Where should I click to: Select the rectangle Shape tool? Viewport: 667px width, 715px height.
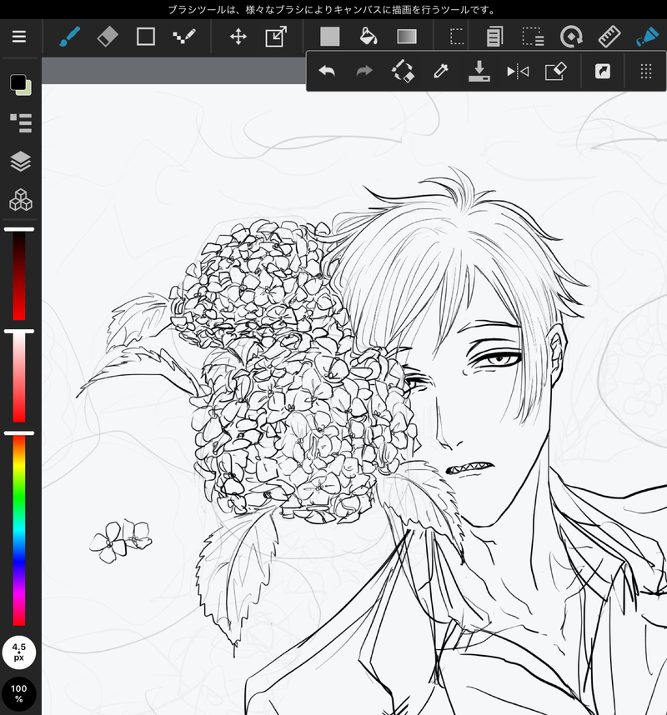coord(146,37)
